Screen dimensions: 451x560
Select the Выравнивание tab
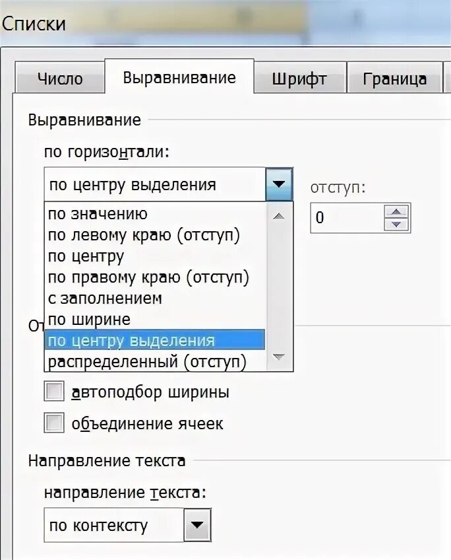[179, 77]
